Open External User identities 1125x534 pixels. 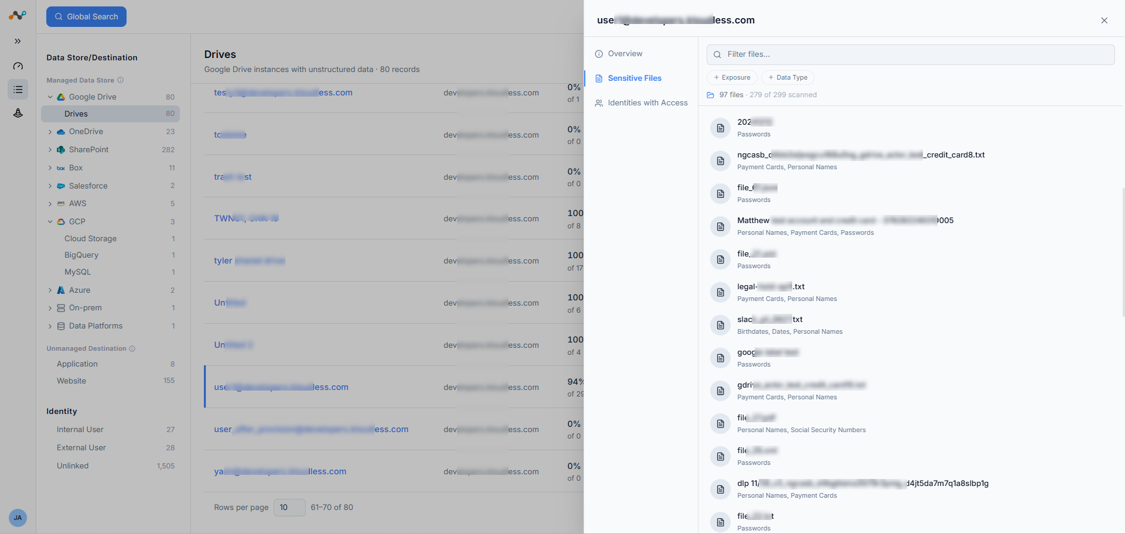[81, 447]
